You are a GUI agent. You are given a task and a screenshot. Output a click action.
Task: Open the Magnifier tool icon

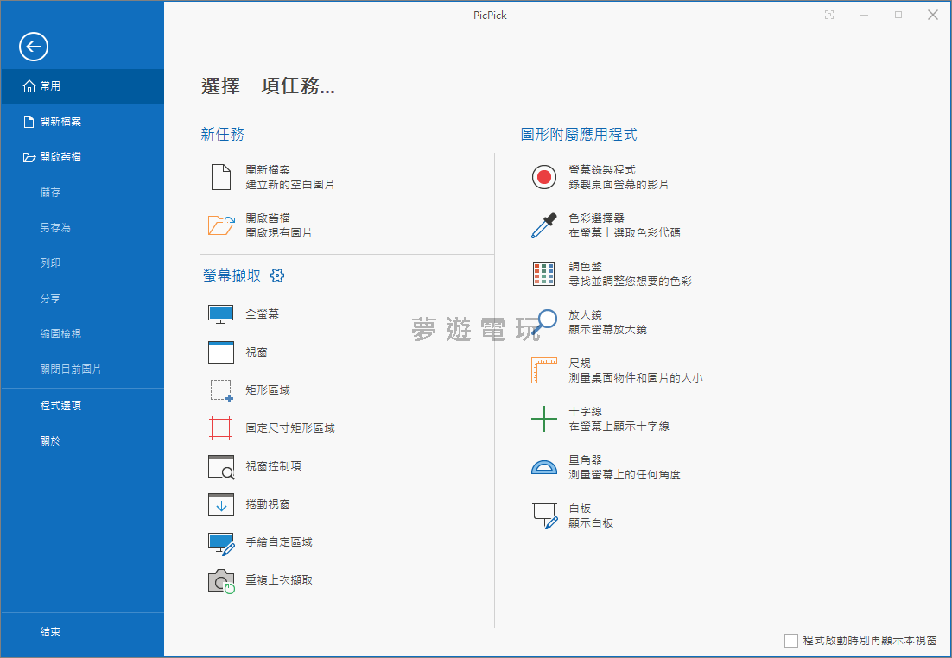543,323
